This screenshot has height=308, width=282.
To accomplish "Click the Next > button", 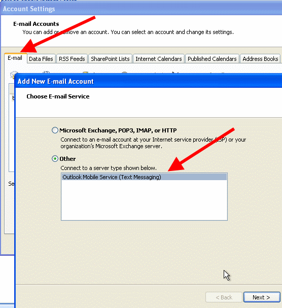I will click(x=262, y=297).
